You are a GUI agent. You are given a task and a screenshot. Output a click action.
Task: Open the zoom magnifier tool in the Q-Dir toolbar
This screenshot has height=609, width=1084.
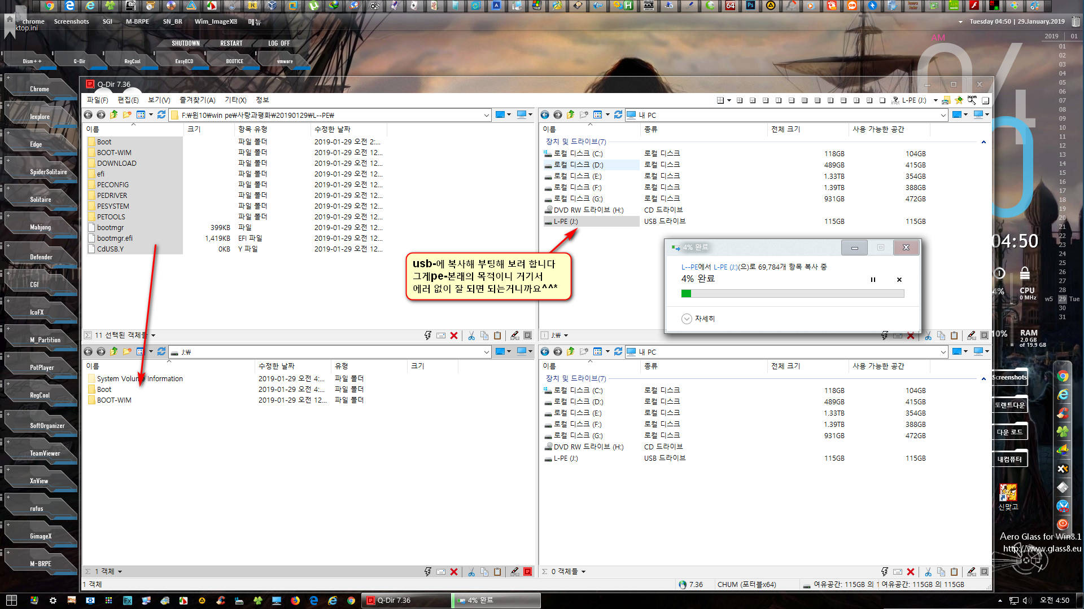[x=972, y=100]
